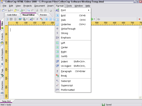
Task: Click the subscript x₂ icon in menu
Action: [57, 81]
